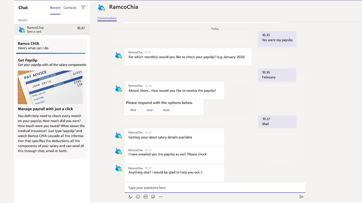The image size is (362, 203).
Task: Send message with paper plane icon
Action: 301,197
